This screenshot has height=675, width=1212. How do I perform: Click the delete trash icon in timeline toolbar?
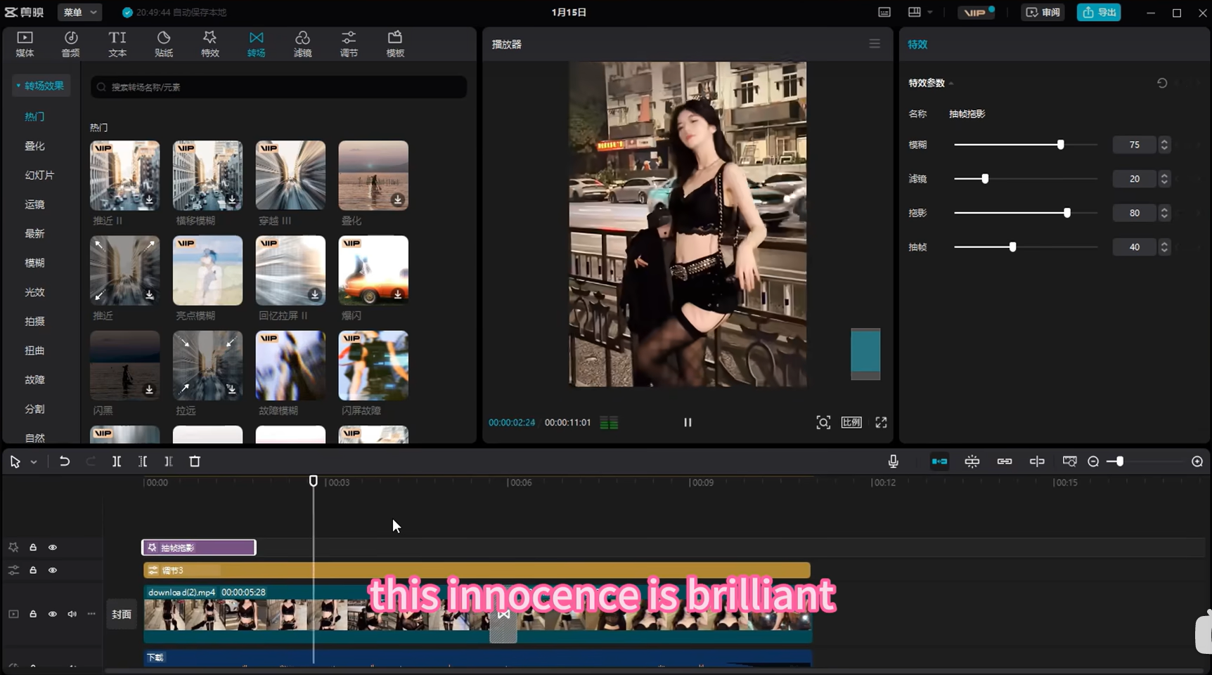coord(195,461)
